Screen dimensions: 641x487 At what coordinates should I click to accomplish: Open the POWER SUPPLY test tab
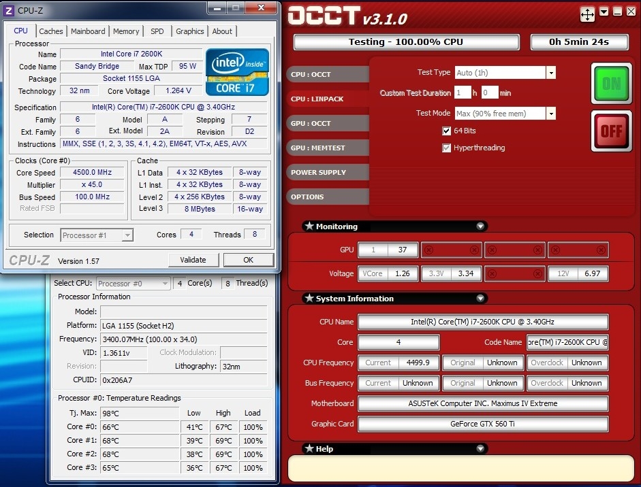(x=328, y=172)
